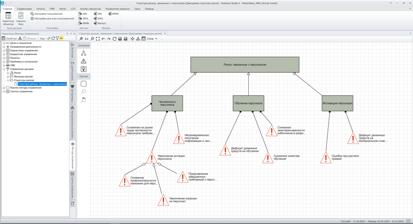Open the Навигатор объектов tool

point(8,18)
